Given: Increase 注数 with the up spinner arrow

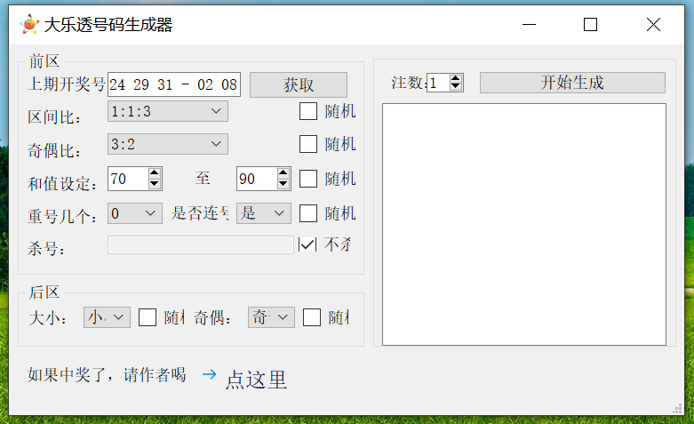Looking at the screenshot, I should coord(456,78).
